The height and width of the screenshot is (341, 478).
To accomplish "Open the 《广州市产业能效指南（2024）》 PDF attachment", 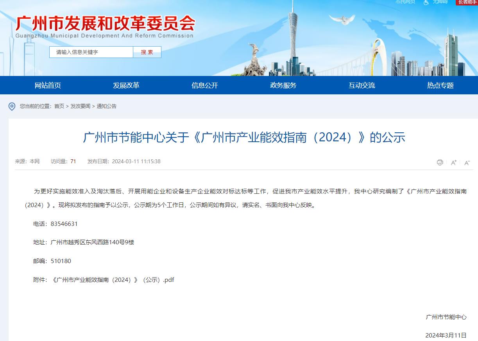I will click(x=113, y=280).
